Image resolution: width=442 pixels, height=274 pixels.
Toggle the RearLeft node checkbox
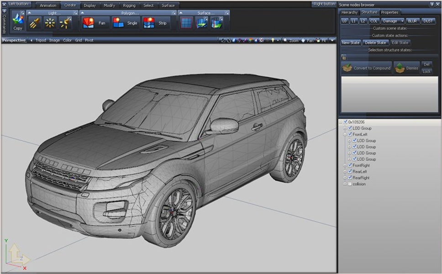(350, 172)
